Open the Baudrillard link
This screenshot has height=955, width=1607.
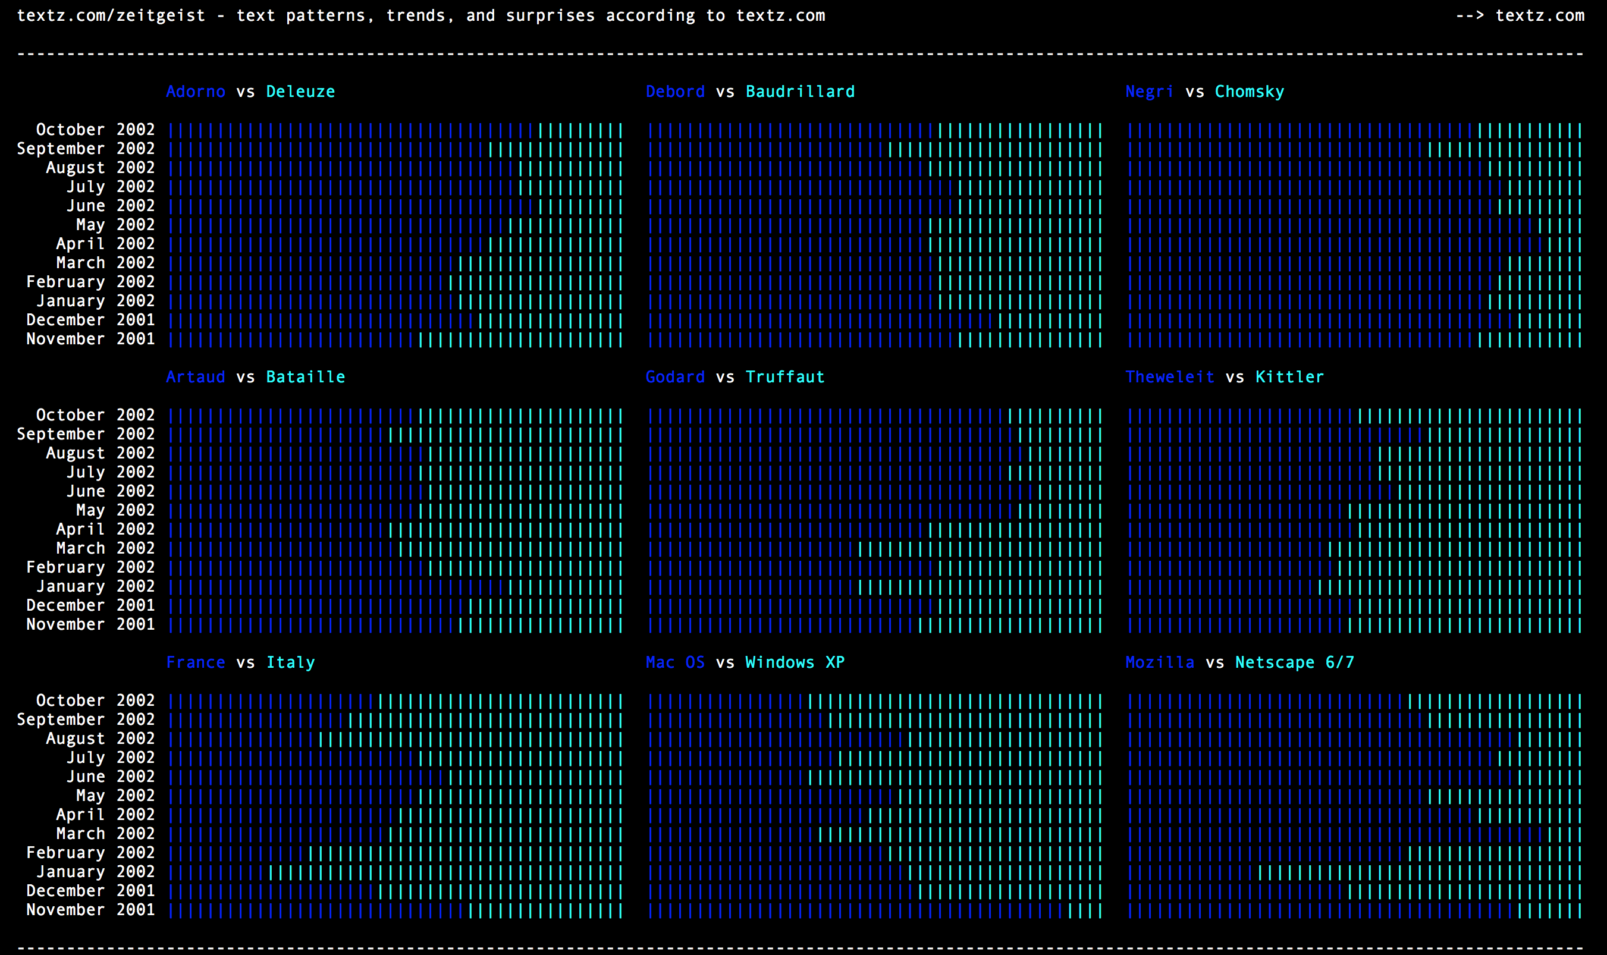point(800,92)
